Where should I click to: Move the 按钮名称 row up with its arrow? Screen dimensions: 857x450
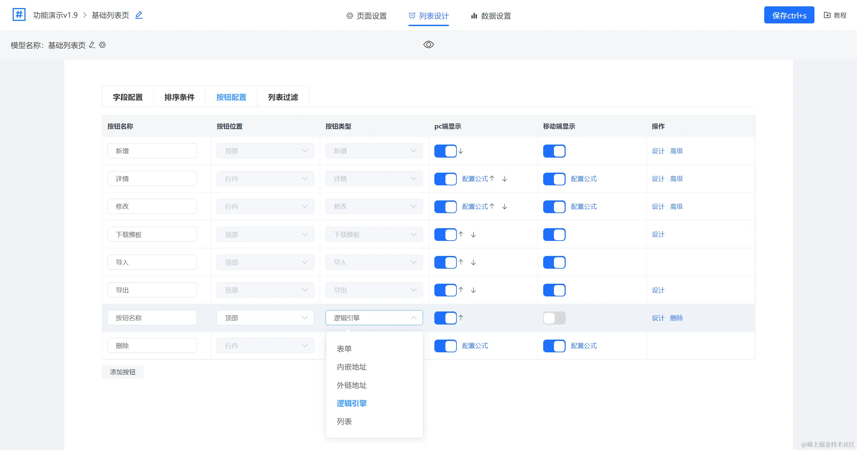(x=461, y=318)
